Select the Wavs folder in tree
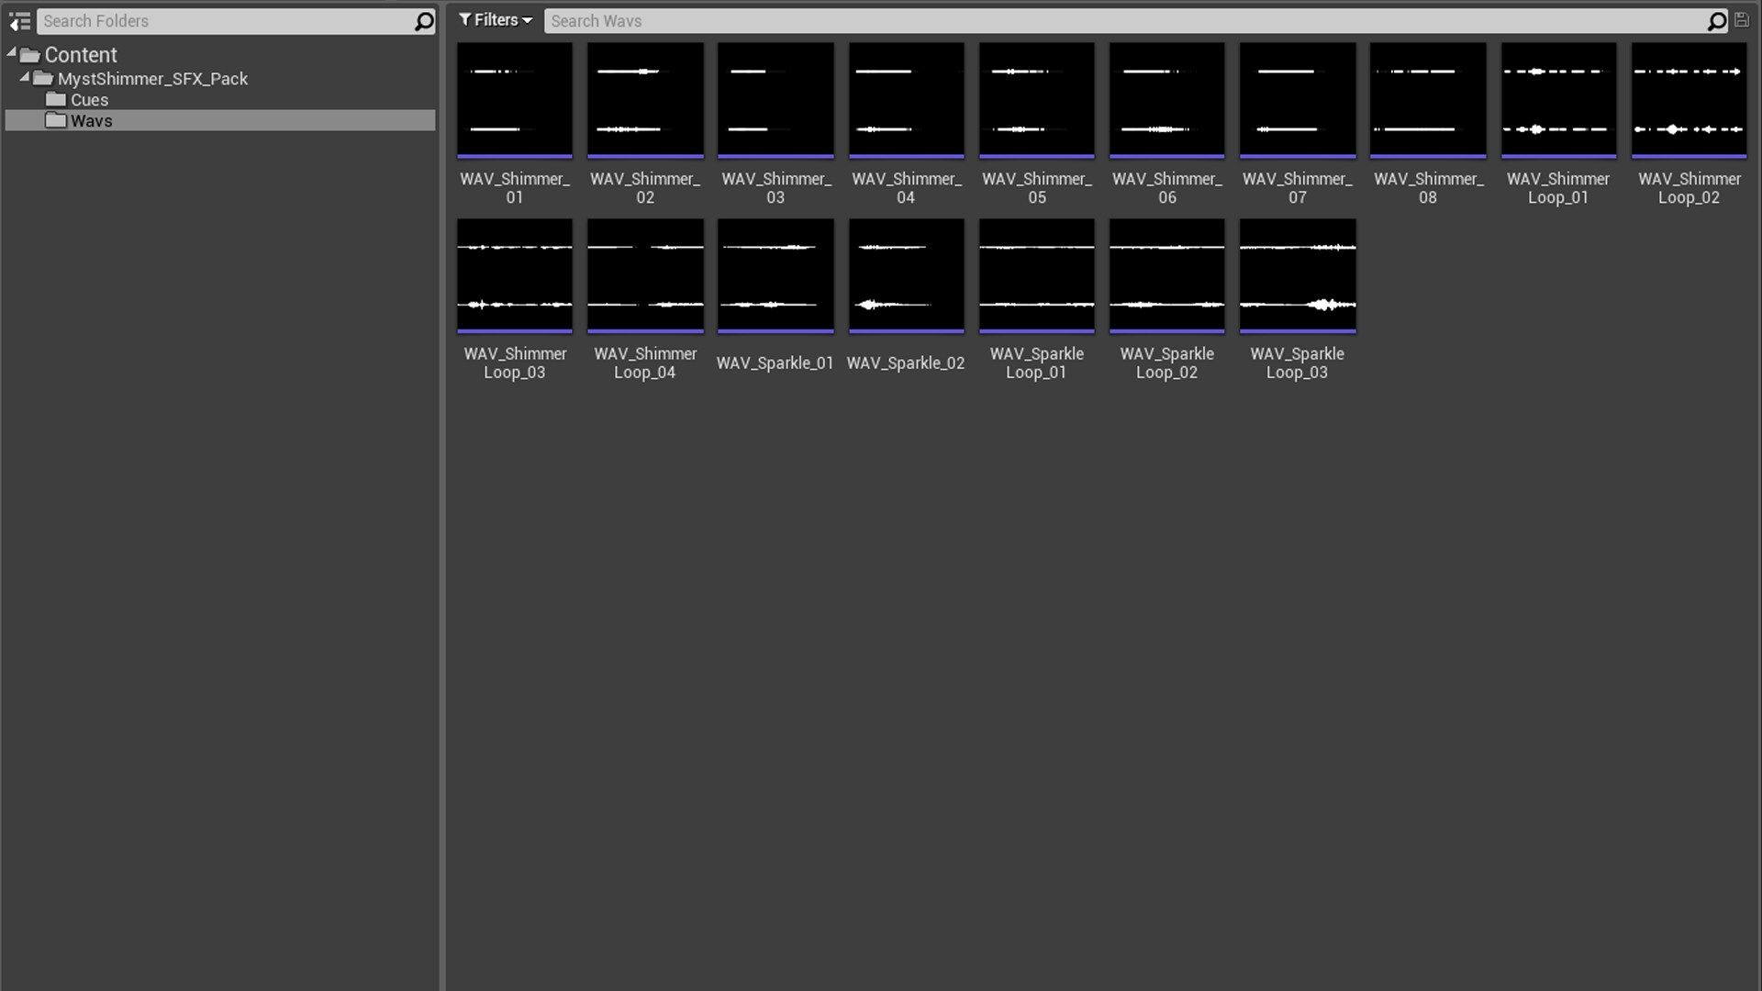 coord(91,120)
